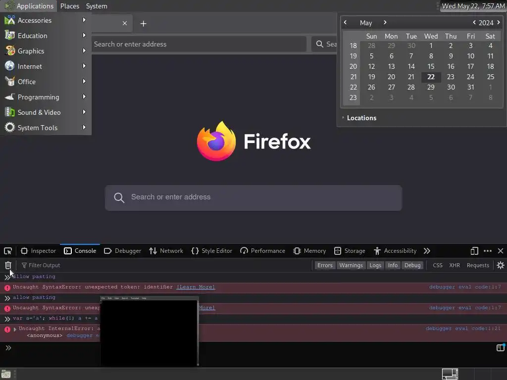Click clock showing Wed May 22, 7:57 AM
507x380 pixels.
click(473, 6)
